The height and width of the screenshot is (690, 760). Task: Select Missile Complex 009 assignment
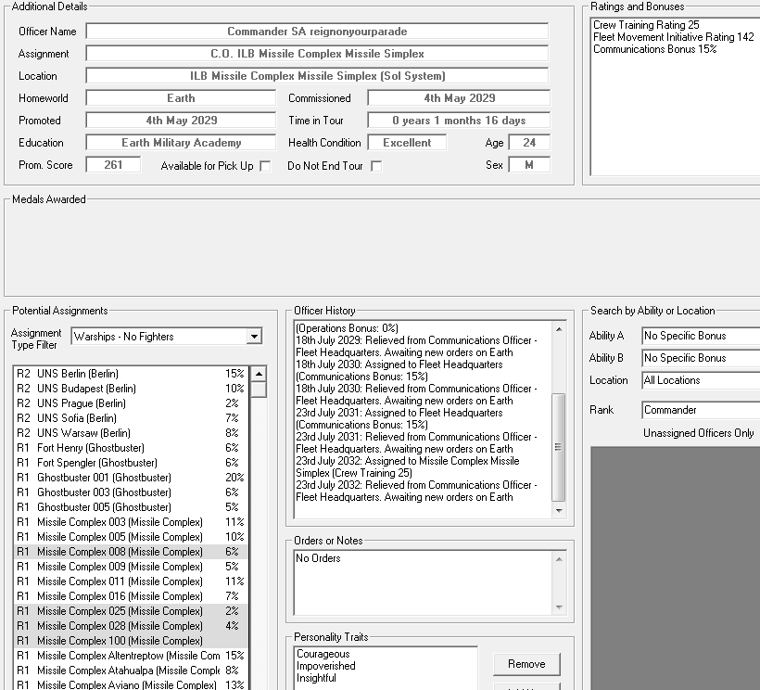coord(131,567)
